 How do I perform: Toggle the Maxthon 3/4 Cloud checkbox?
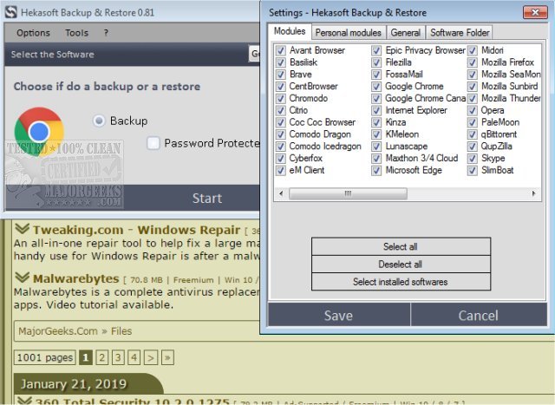pos(376,158)
